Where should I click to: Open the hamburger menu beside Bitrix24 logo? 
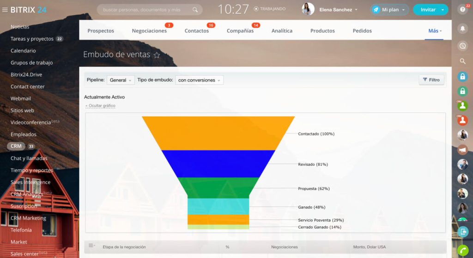pos(5,10)
